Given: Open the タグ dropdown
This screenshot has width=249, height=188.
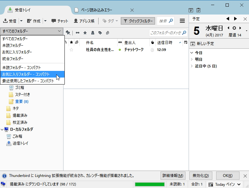Looking at the screenshot, I should pyautogui.click(x=110, y=21).
